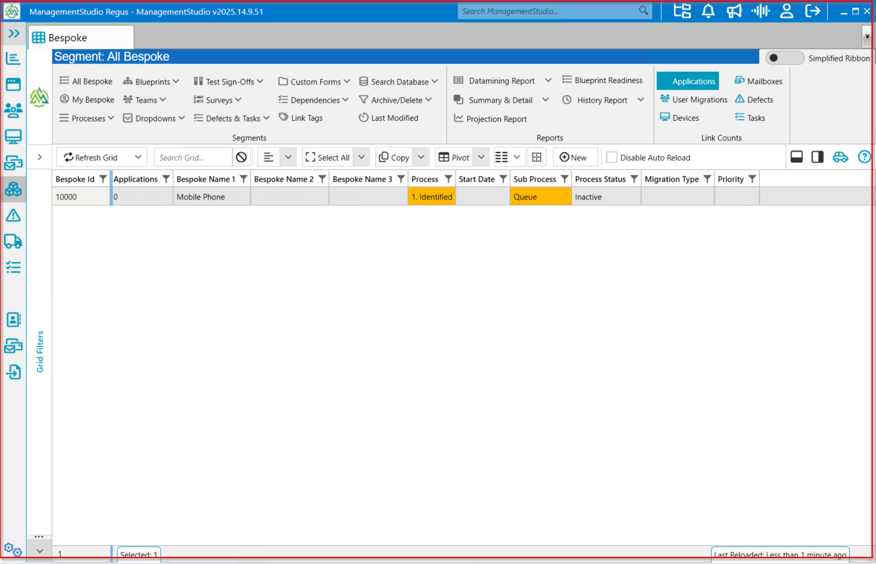Image resolution: width=876 pixels, height=564 pixels.
Task: Open the notifications bell in title bar
Action: click(x=708, y=10)
